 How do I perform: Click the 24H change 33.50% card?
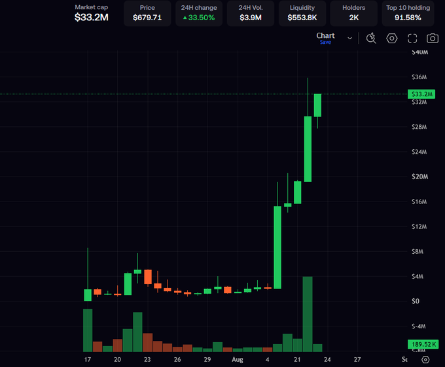[x=199, y=13]
